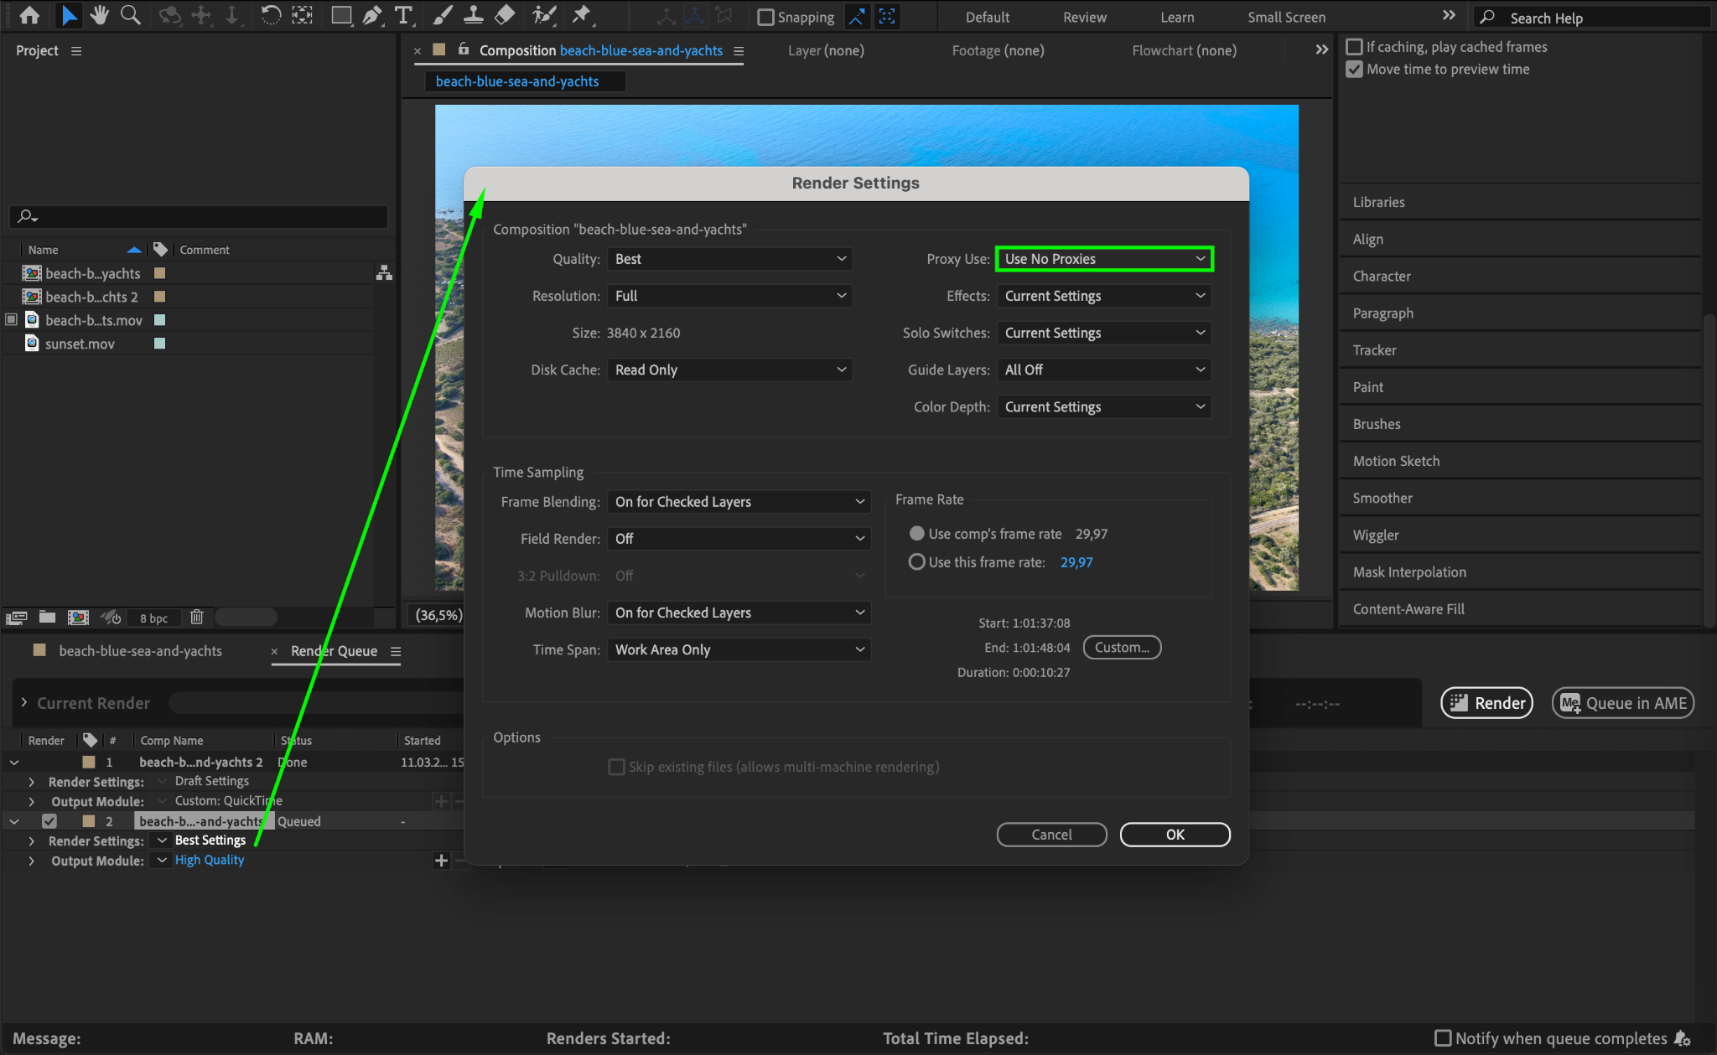Open Time Span dropdown Work Area Only
The width and height of the screenshot is (1717, 1055).
[x=739, y=649]
